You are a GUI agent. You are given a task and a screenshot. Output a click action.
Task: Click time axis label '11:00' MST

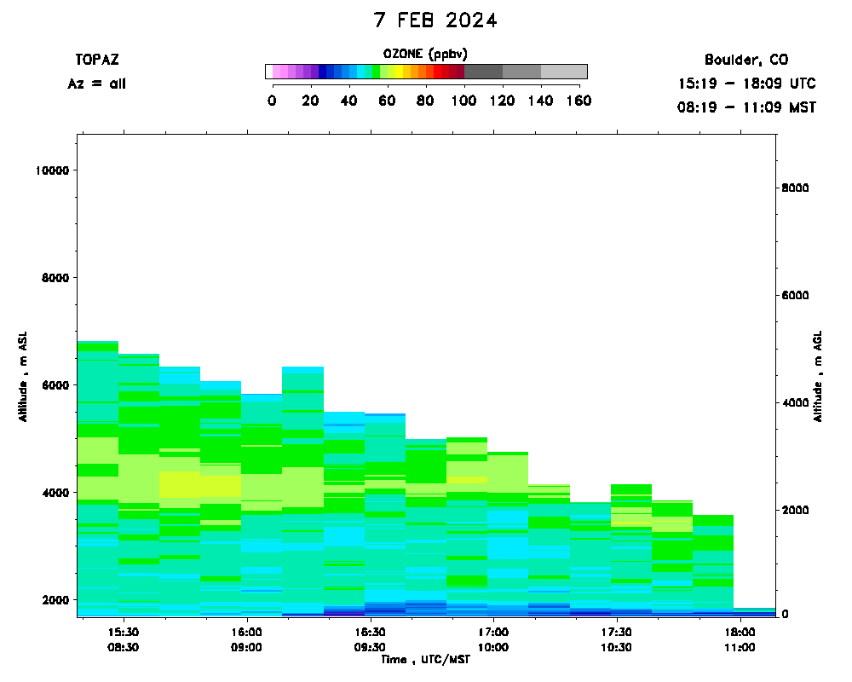(x=740, y=647)
